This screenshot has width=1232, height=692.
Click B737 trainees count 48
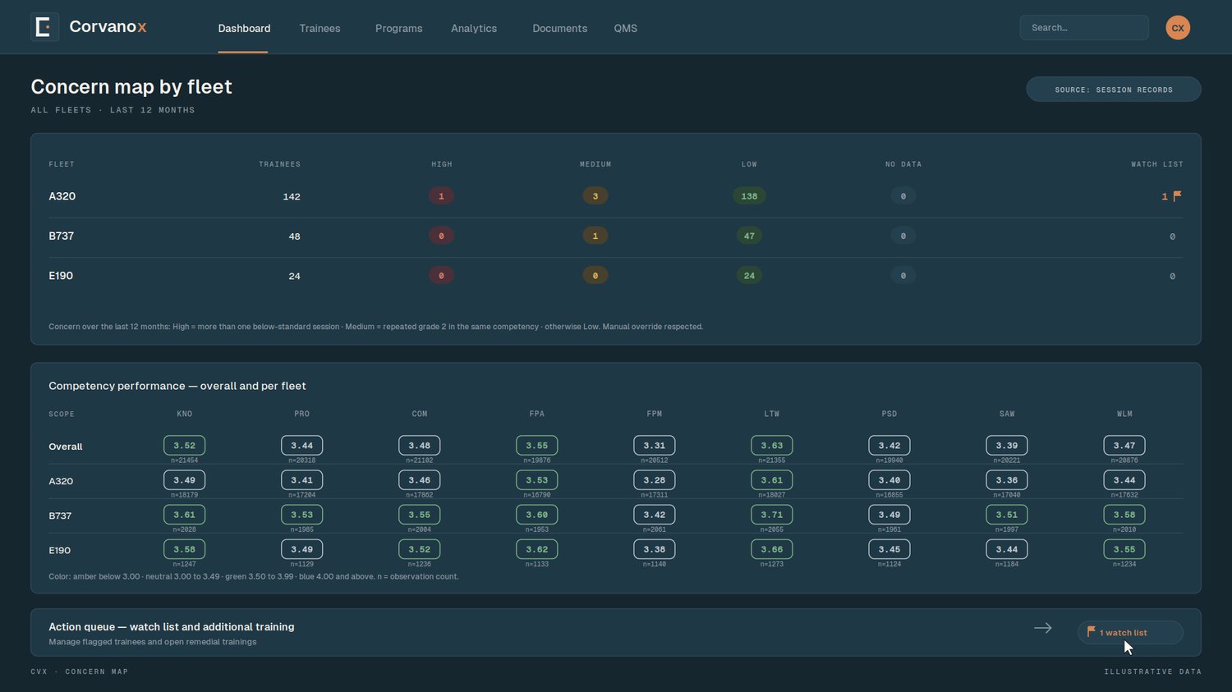tap(294, 236)
